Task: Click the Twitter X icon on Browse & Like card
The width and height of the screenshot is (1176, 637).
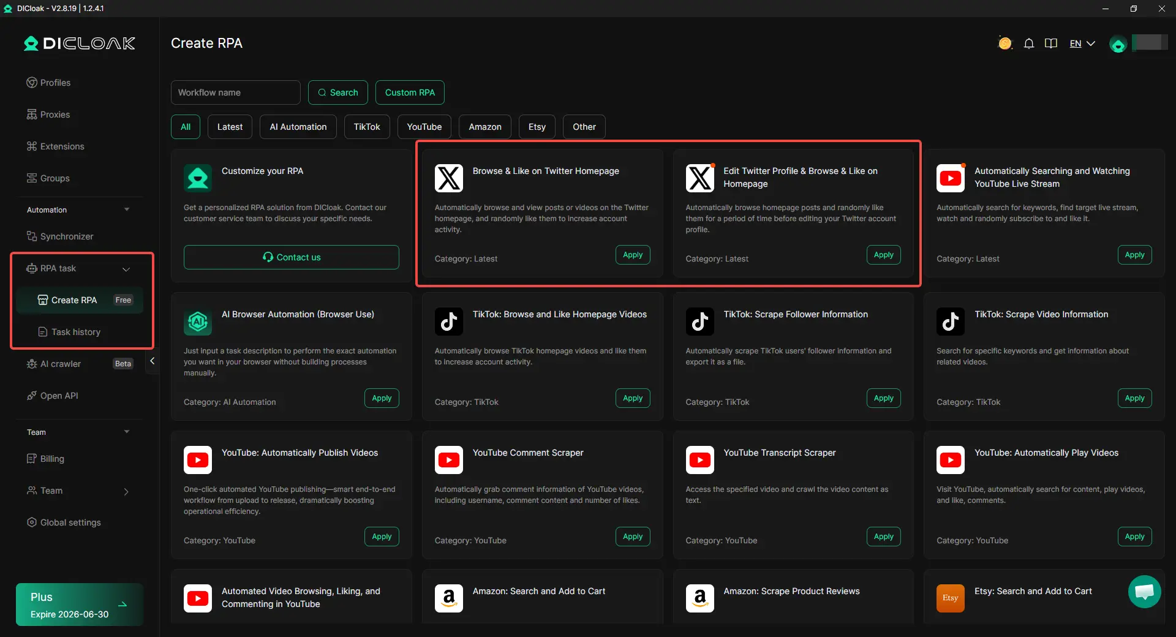Action: coord(449,178)
